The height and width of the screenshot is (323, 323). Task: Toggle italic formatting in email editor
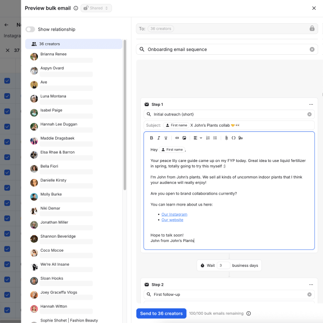(159, 138)
